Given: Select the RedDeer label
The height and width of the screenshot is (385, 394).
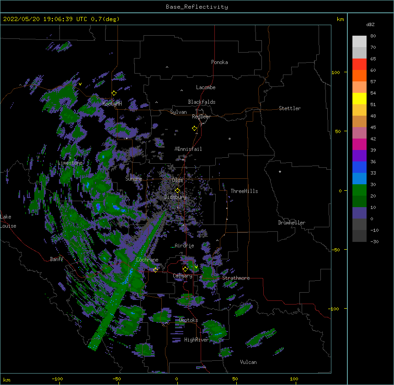Looking at the screenshot, I should tap(201, 117).
